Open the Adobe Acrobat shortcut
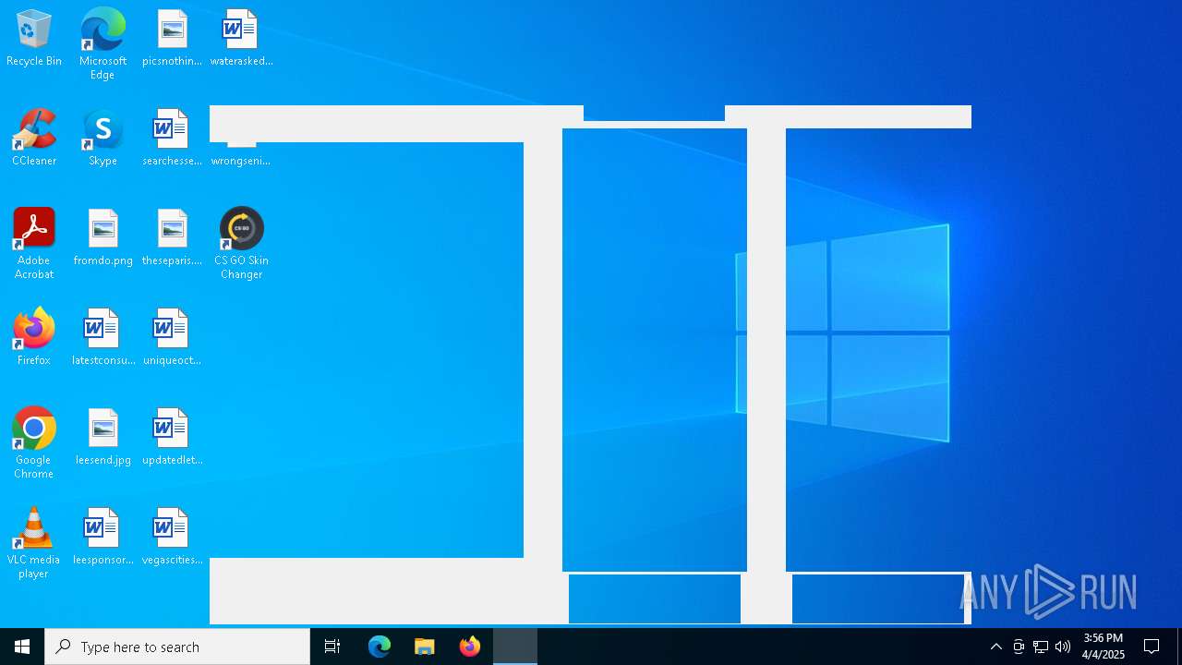The image size is (1182, 665). tap(34, 244)
